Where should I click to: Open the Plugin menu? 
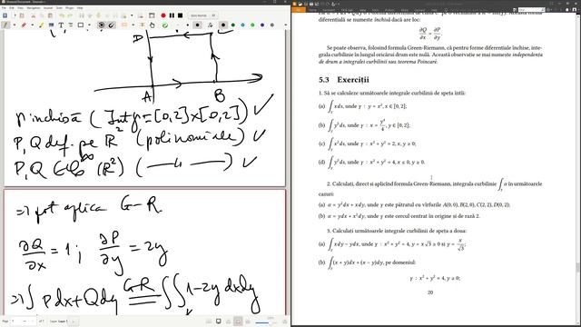[x=69, y=8]
